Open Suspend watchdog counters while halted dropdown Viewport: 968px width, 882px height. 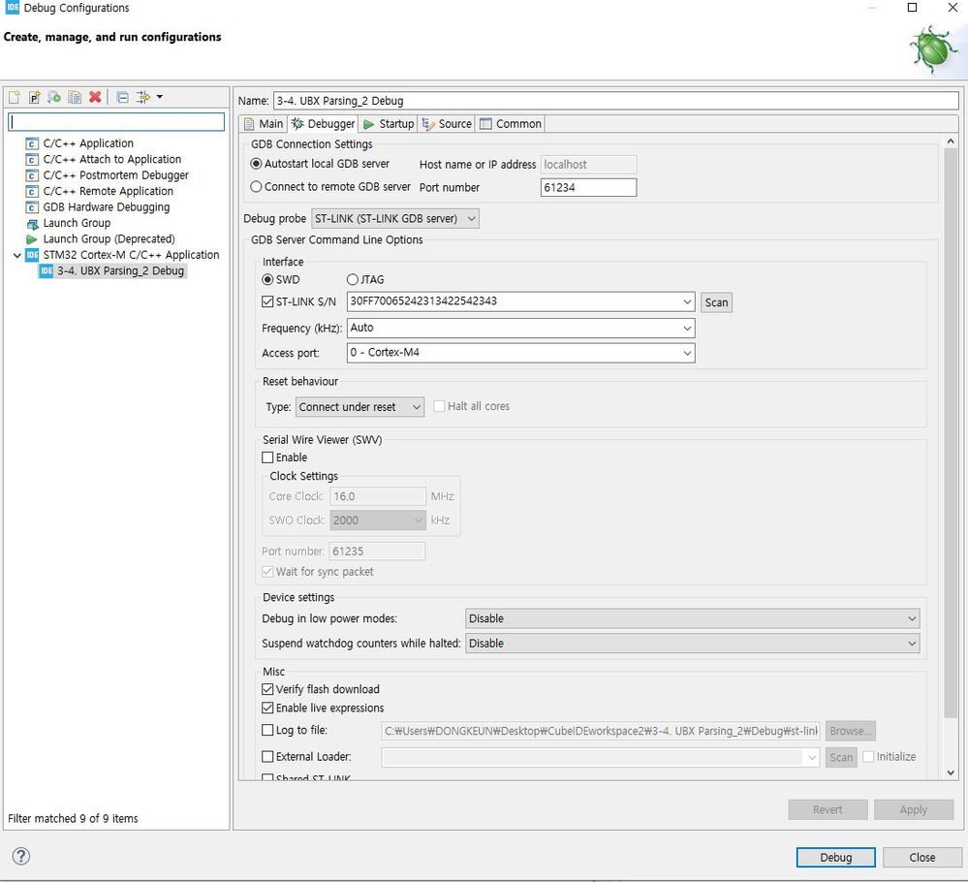coord(692,643)
